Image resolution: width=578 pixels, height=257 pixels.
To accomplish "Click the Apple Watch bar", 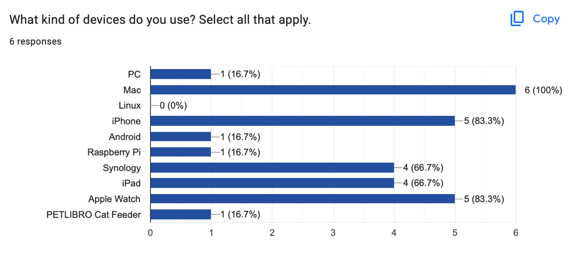I will click(x=303, y=199).
